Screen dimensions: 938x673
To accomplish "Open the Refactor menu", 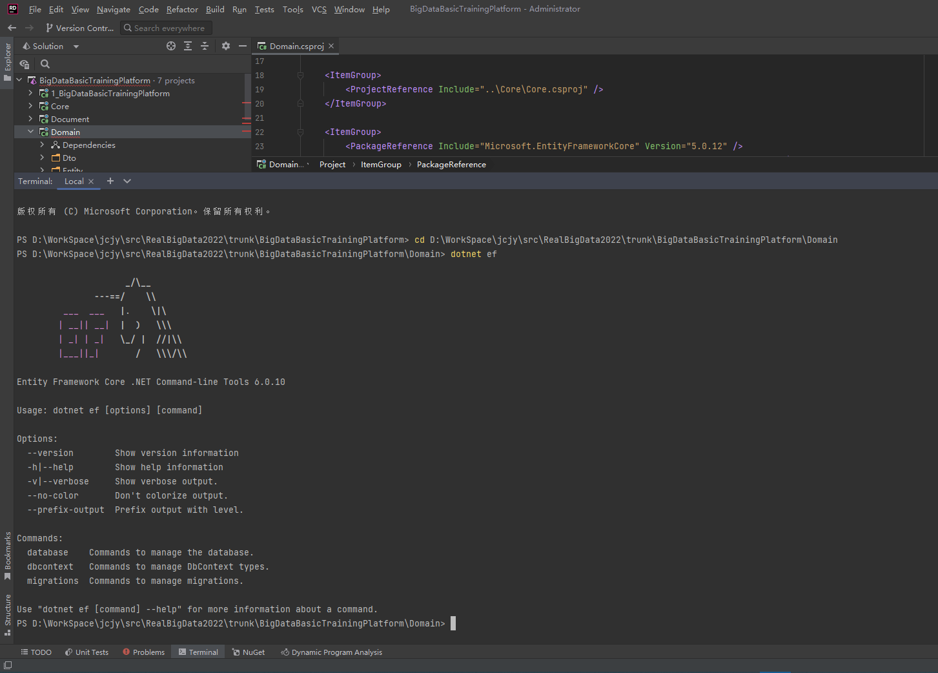I will tap(182, 9).
